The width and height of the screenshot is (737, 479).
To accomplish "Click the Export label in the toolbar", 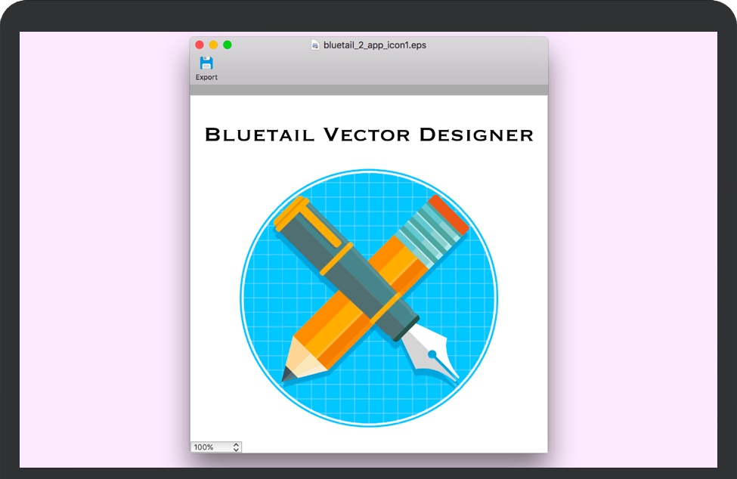I will [x=206, y=77].
